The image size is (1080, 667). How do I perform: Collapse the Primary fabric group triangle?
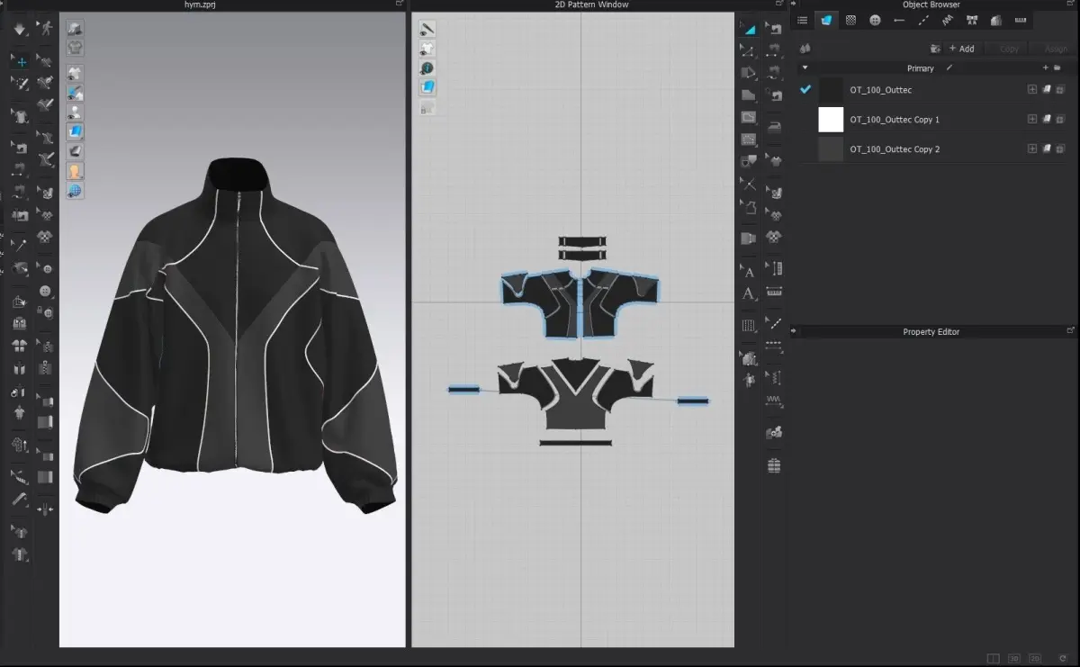coord(805,68)
